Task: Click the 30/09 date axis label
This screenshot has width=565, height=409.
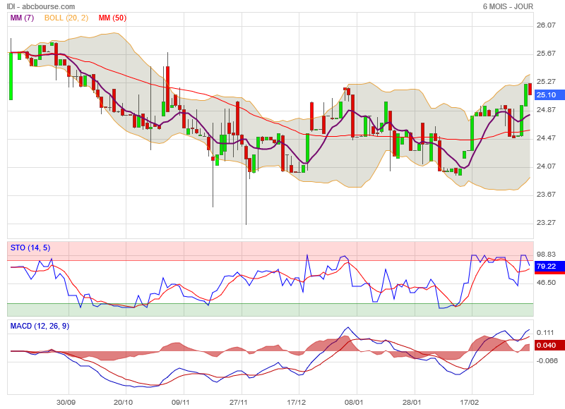Action: (66, 403)
